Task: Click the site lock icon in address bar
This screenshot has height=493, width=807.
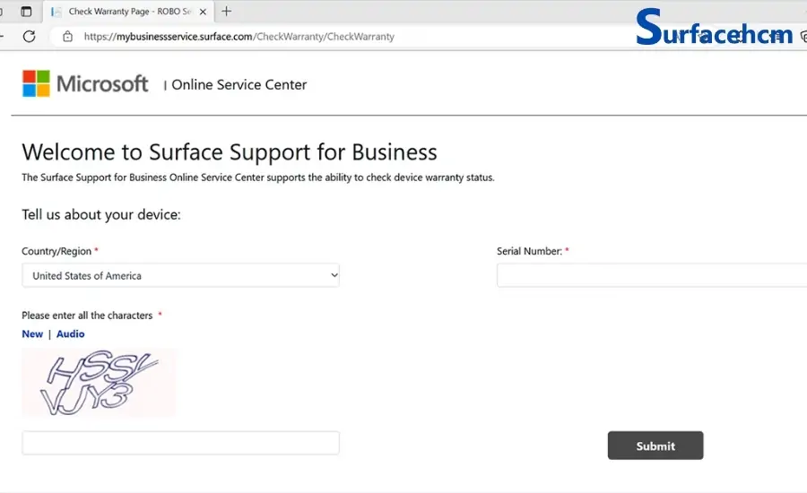Action: click(67, 37)
